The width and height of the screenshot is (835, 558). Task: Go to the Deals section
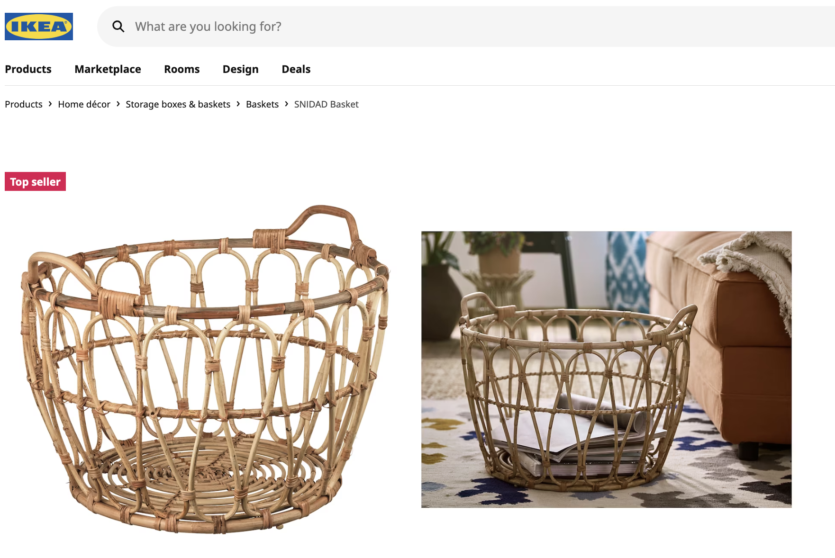click(x=296, y=69)
